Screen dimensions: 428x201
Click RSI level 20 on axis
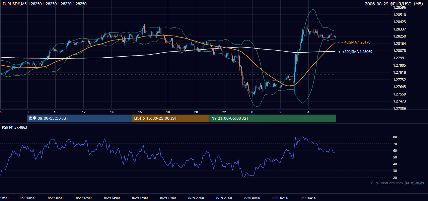(x=395, y=178)
